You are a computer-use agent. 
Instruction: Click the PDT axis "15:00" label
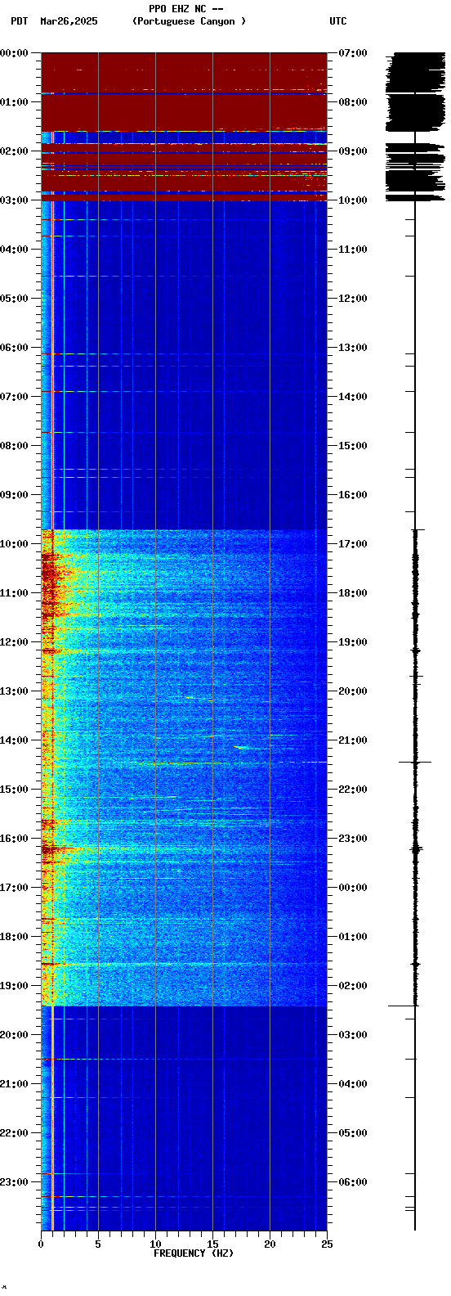[15, 790]
